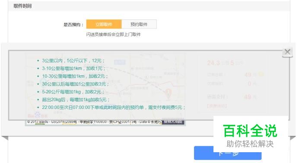
Task: Click the 5-20公斤每增加1kg 加收2元 rule
Action: pos(73,92)
